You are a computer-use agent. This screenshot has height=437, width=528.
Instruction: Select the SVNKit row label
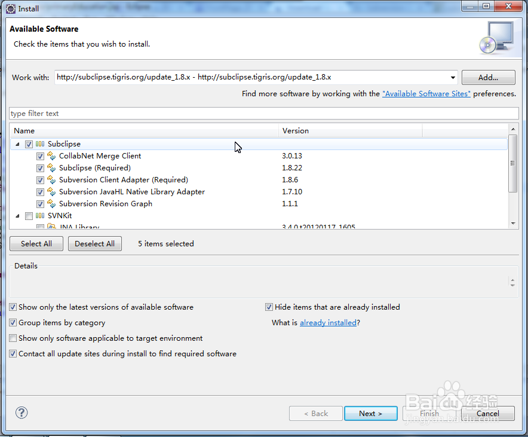pyautogui.click(x=60, y=216)
